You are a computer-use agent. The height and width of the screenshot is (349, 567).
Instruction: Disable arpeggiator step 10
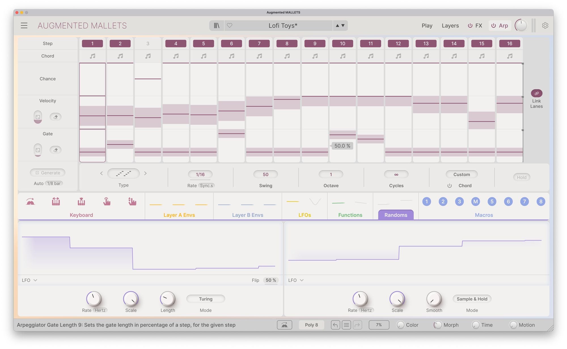(x=342, y=43)
